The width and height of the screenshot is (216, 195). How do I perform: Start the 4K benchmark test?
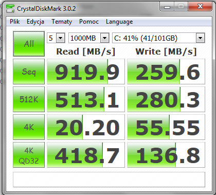coord(29,127)
